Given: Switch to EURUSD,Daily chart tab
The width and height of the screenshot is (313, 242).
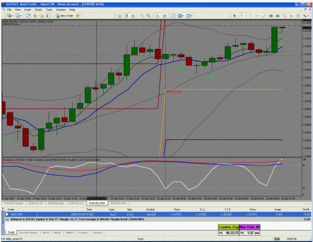Looking at the screenshot, I should (56, 203).
